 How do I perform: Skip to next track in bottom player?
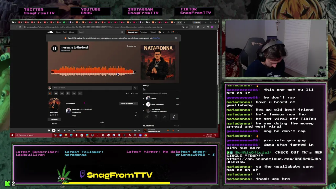pyautogui.click(x=58, y=130)
